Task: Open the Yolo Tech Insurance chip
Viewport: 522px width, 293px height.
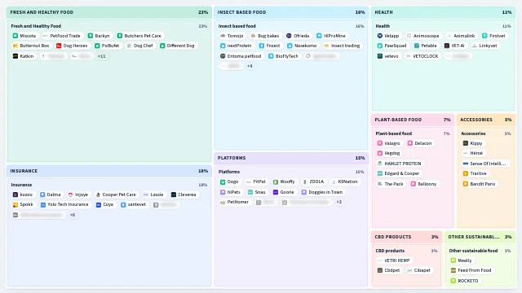Action: (64, 204)
